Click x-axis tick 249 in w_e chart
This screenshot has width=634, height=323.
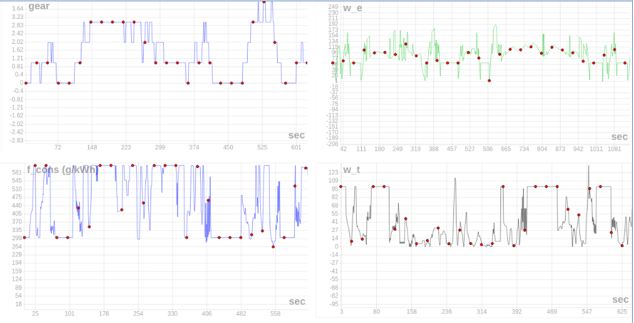click(x=398, y=149)
